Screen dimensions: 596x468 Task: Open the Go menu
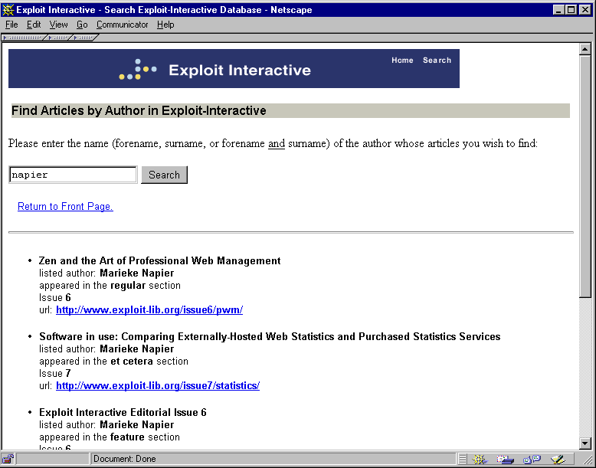click(x=82, y=25)
